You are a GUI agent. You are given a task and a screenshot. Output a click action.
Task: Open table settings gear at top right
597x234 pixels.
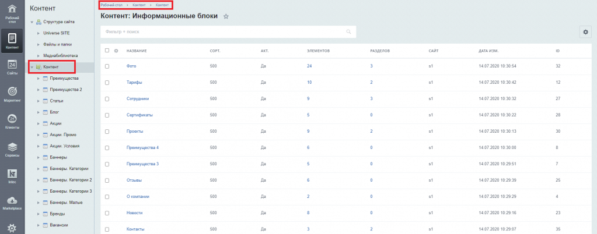point(584,33)
